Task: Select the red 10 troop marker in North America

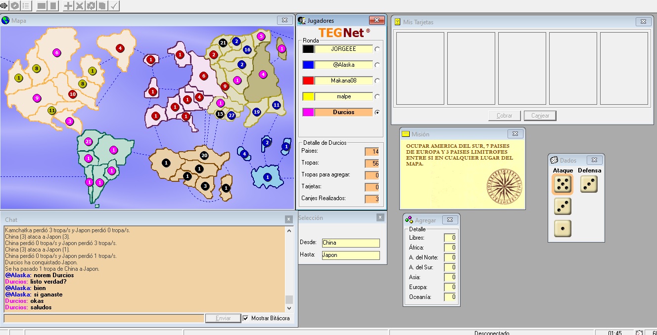Action: coord(73,94)
